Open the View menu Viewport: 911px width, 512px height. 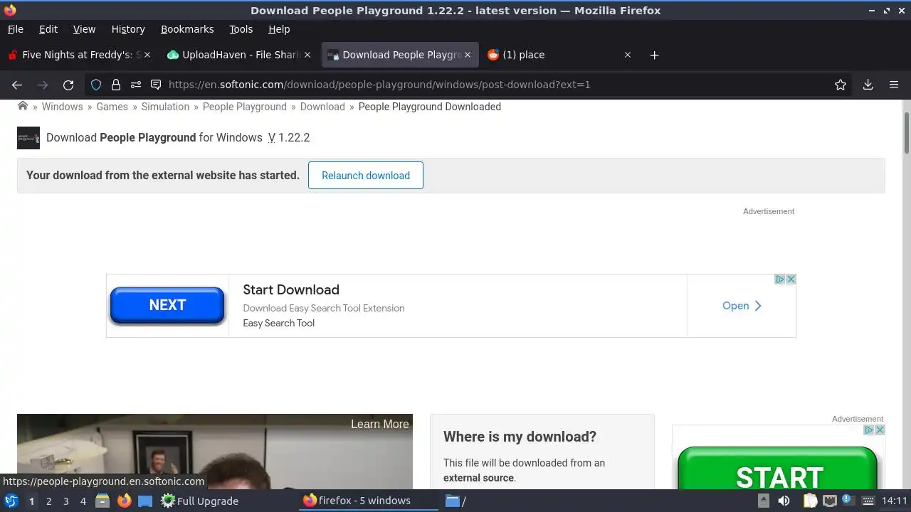[x=84, y=29]
